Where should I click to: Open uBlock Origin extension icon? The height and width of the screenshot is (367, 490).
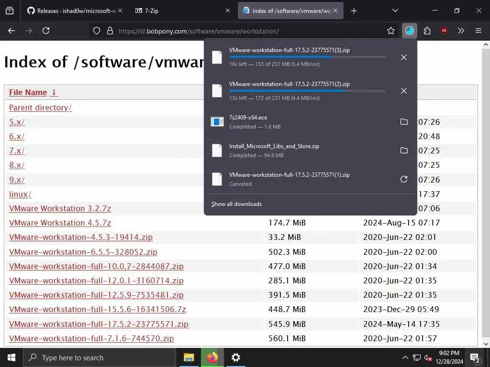(444, 31)
